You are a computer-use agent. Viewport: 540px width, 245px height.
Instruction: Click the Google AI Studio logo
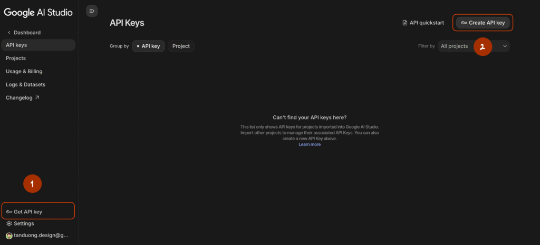[x=38, y=12]
